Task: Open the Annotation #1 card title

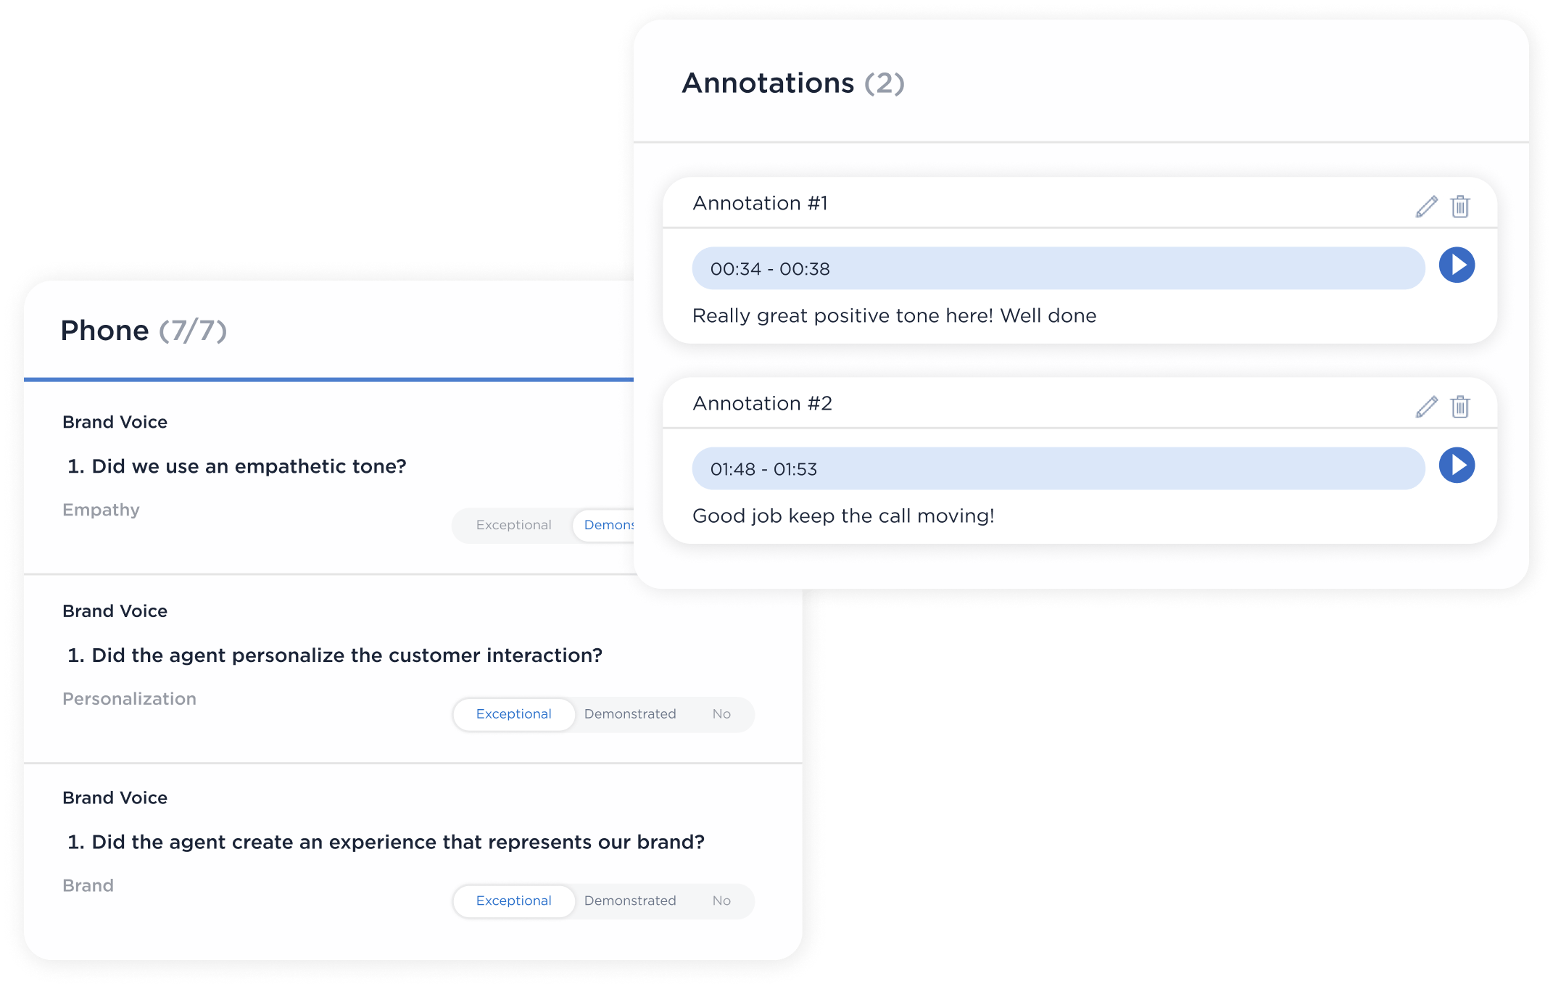Action: (x=760, y=203)
